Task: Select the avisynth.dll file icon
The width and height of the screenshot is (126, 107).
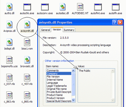Action: pos(27,24)
